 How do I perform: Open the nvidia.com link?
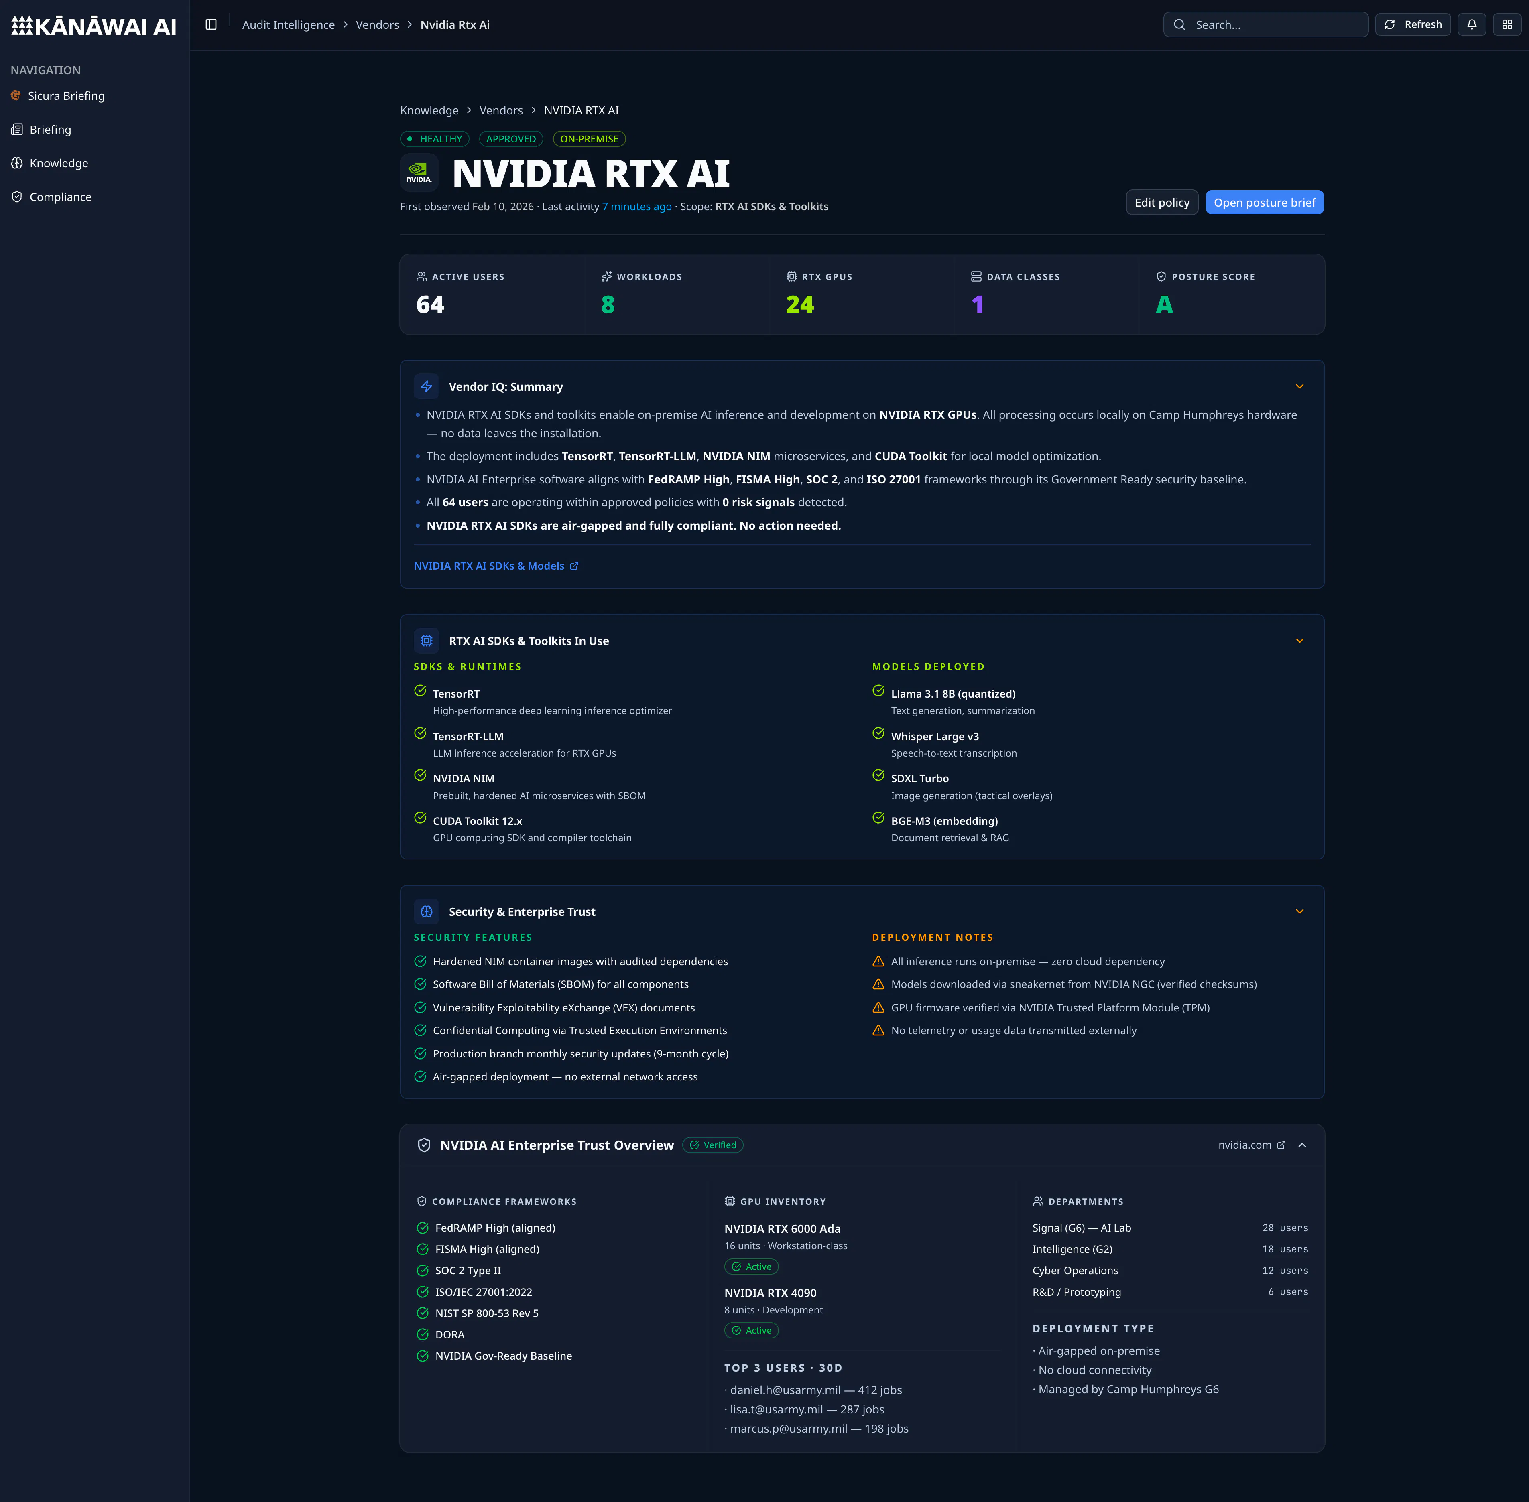pyautogui.click(x=1252, y=1145)
